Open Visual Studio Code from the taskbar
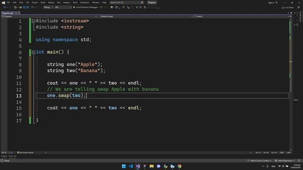 131,166
